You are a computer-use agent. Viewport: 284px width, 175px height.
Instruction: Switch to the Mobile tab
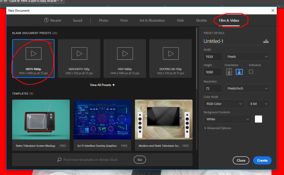(x=201, y=20)
